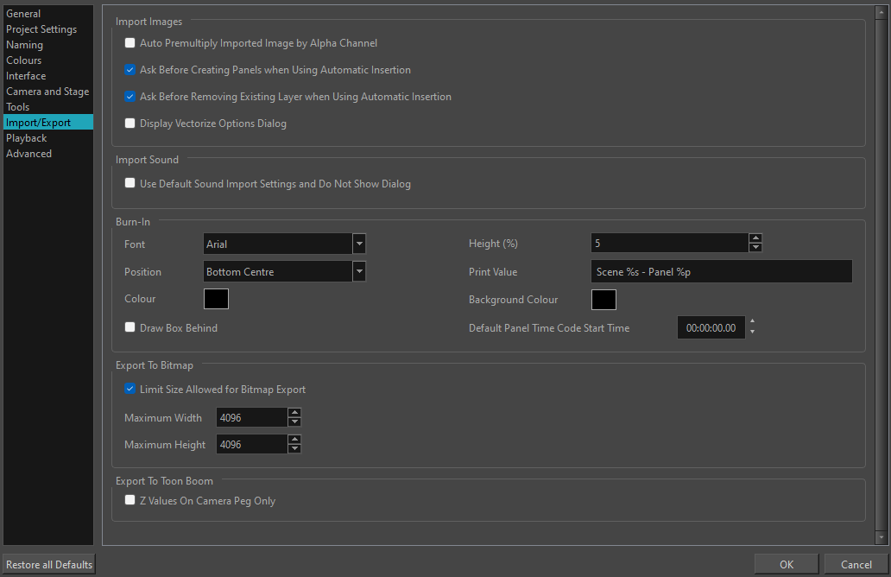Enable Display Vectorize Options Dialog
This screenshot has width=891, height=577.
tap(130, 123)
